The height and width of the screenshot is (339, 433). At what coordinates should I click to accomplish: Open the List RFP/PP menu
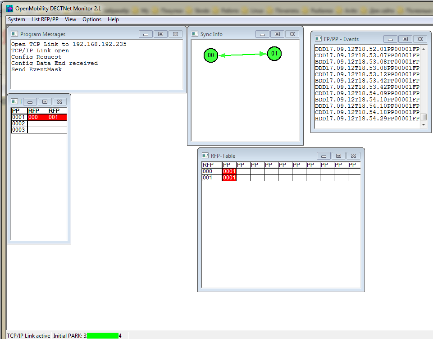point(45,19)
